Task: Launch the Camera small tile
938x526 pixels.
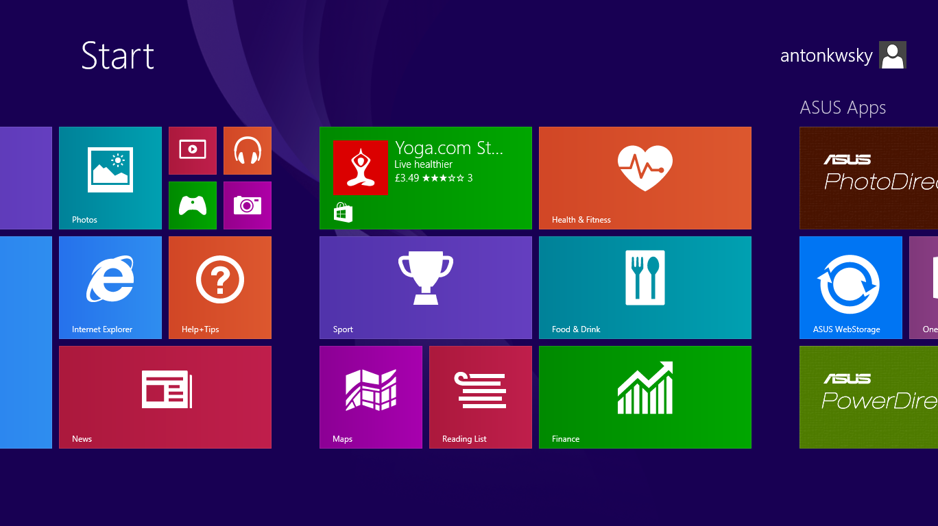Action: tap(248, 205)
